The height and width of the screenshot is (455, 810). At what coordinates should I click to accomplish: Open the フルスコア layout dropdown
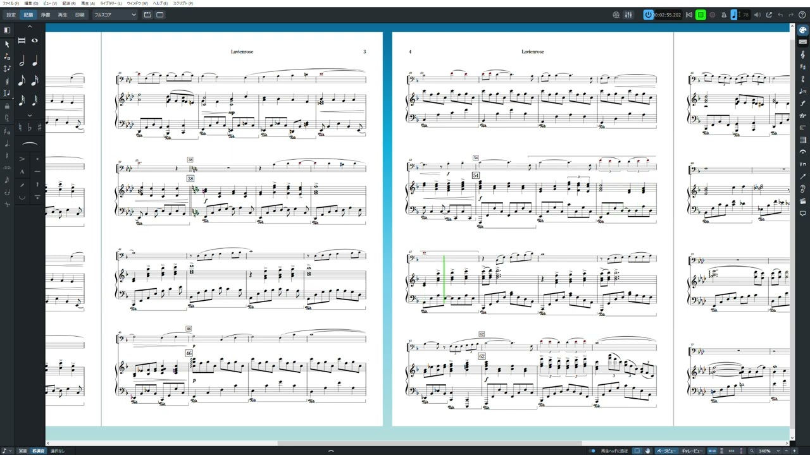point(115,15)
